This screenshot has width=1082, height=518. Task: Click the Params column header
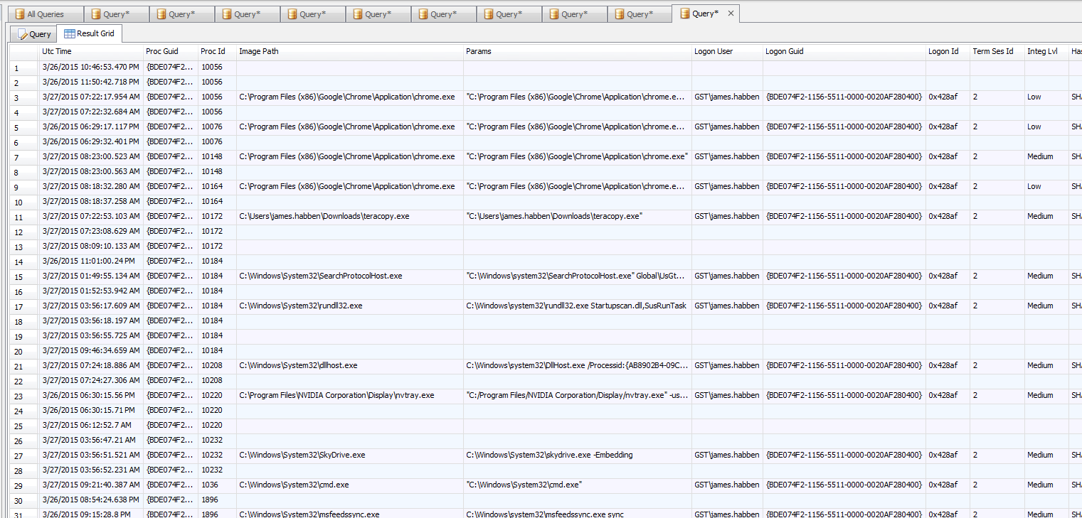coord(578,51)
